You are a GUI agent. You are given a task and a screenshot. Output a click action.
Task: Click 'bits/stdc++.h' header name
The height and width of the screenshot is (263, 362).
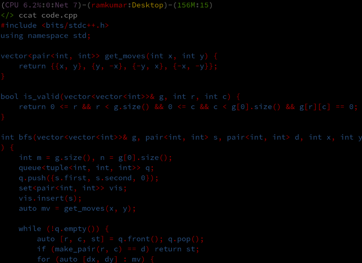click(x=75, y=25)
